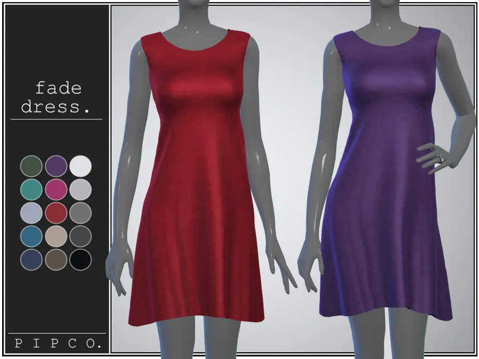Choose the pale periwinkle blue swatch
Image resolution: width=479 pixels, height=359 pixels.
click(x=31, y=213)
